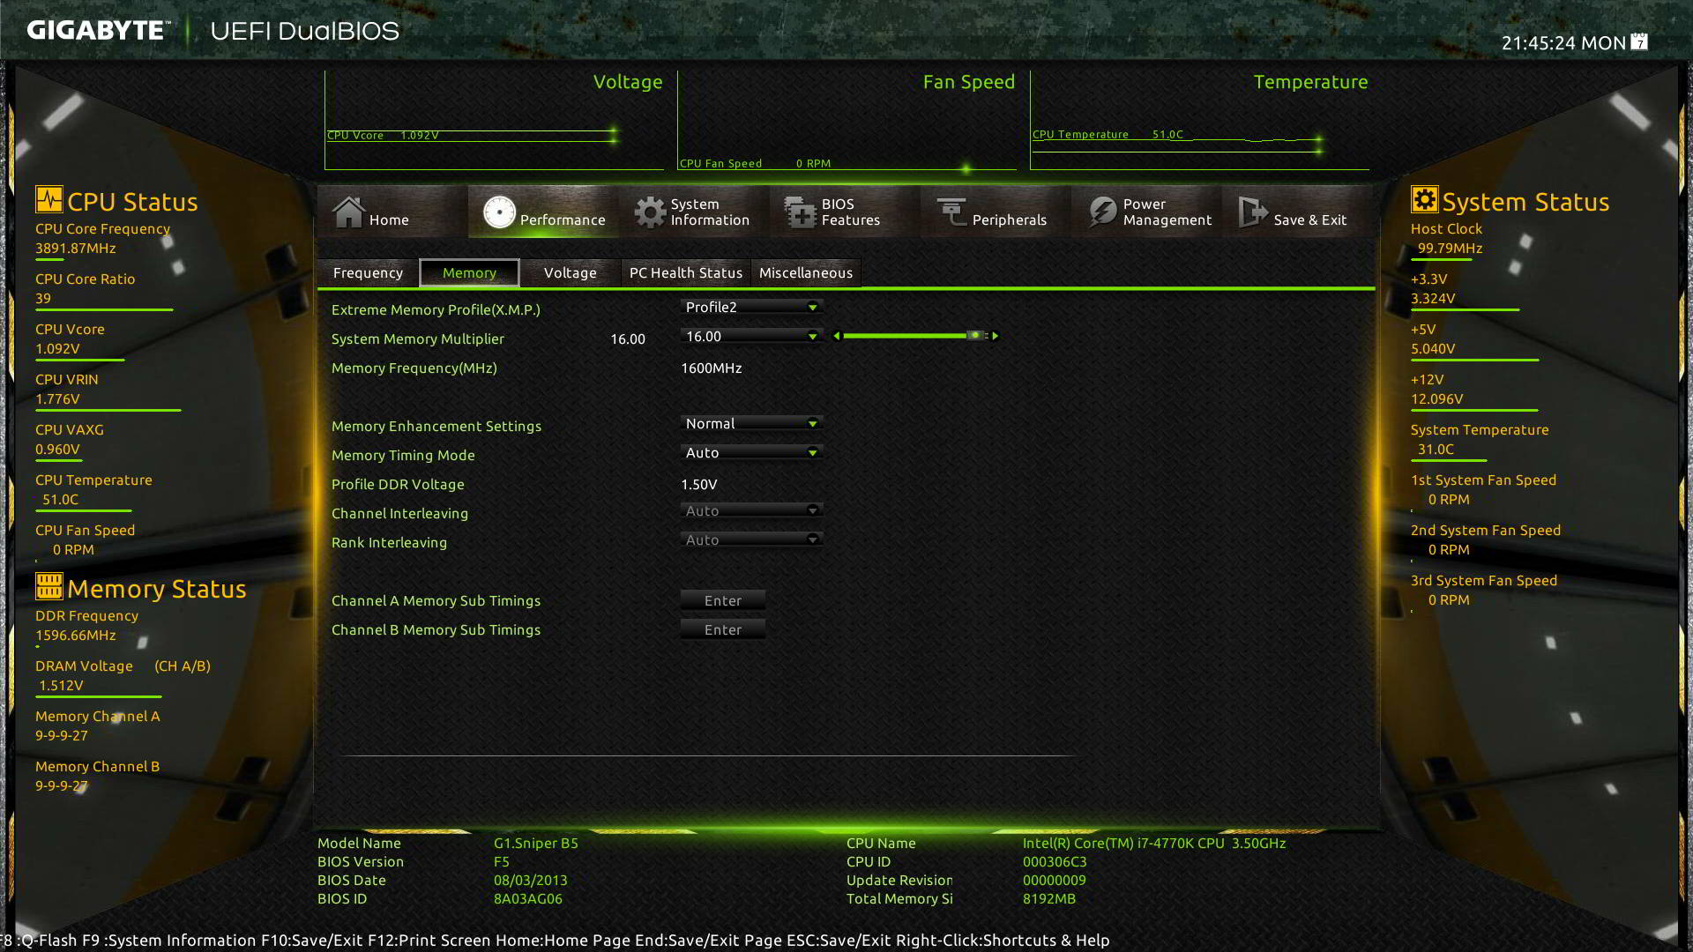
Task: Click the Performance gauge icon
Action: (x=499, y=212)
